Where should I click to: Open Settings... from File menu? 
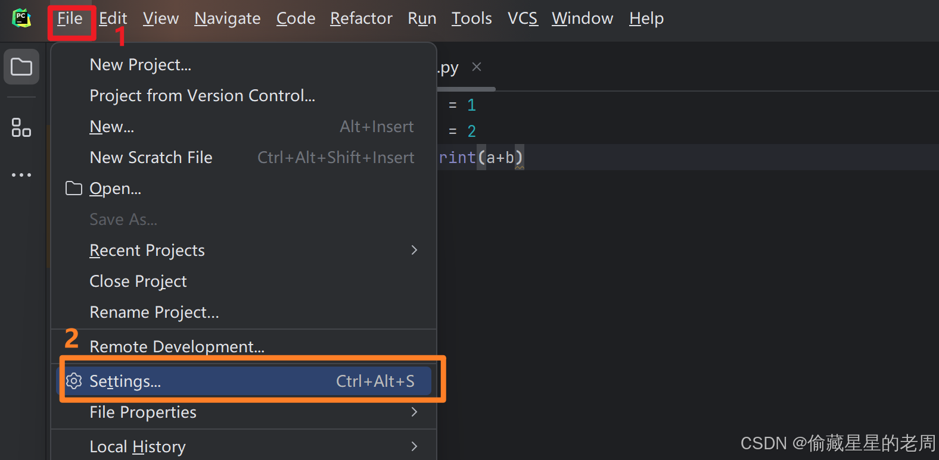pyautogui.click(x=244, y=381)
